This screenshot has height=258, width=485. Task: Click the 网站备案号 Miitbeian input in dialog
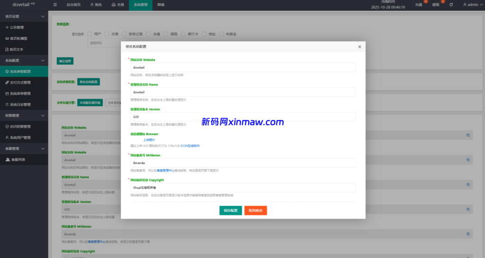[x=243, y=163]
